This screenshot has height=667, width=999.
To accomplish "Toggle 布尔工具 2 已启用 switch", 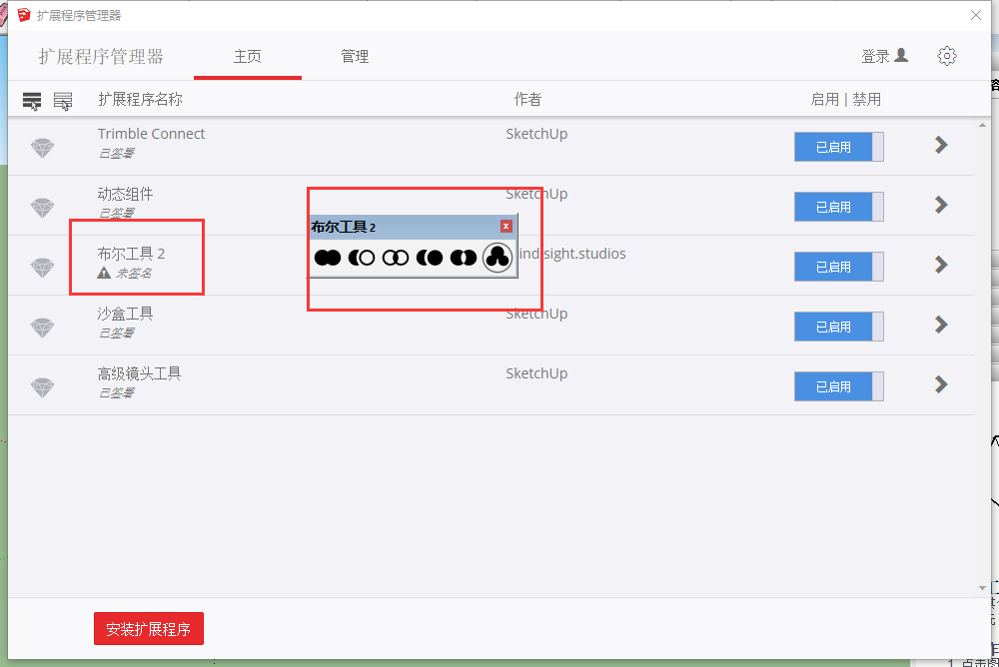I will pos(838,267).
